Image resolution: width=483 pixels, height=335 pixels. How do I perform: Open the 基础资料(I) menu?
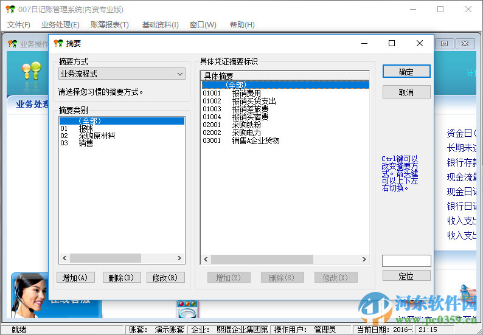tap(160, 25)
